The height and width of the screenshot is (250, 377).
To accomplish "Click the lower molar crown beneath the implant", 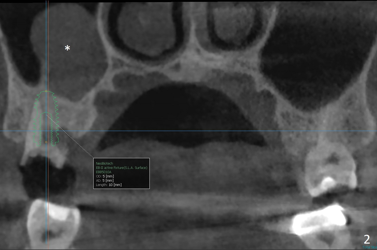I will click(53, 219).
